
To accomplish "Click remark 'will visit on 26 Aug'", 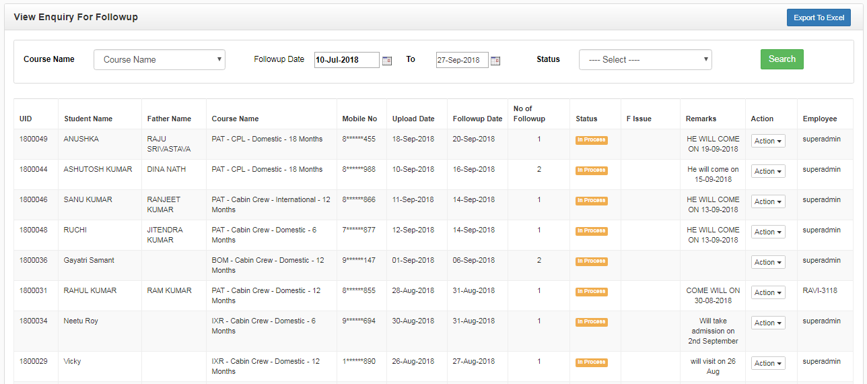I will 713,366.
